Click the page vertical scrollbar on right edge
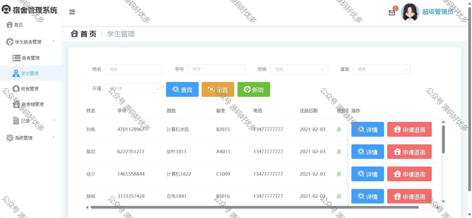472x218 pixels. coord(470,99)
